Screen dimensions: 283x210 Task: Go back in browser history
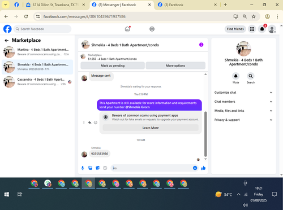click(6, 16)
